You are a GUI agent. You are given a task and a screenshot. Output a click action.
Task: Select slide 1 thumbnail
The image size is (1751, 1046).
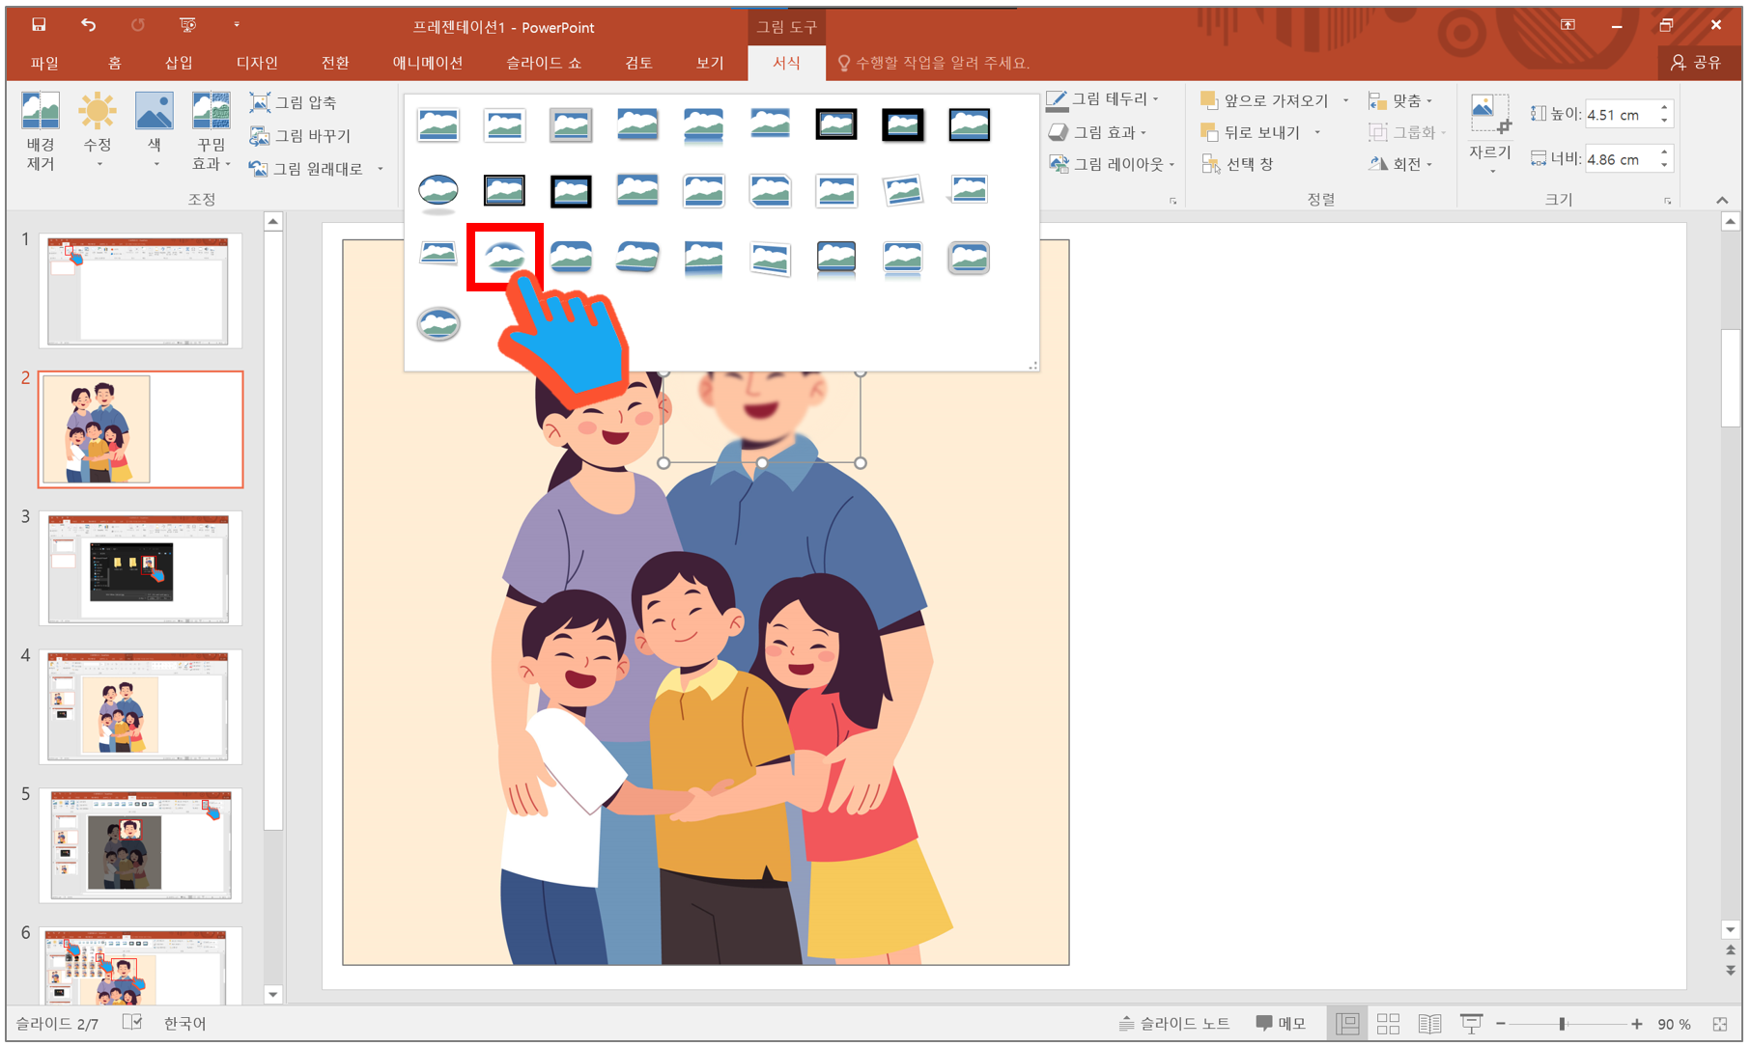coord(140,290)
